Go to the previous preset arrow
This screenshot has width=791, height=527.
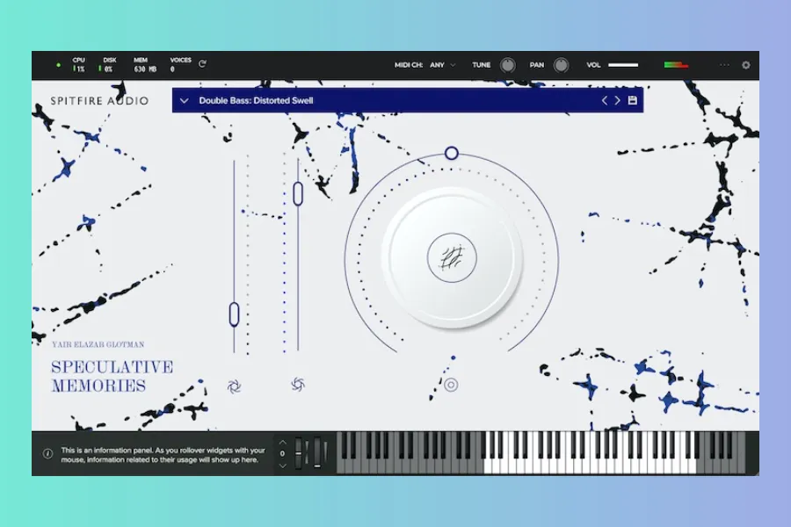pyautogui.click(x=604, y=101)
